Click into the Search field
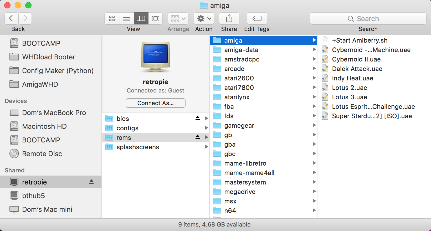 (x=368, y=18)
